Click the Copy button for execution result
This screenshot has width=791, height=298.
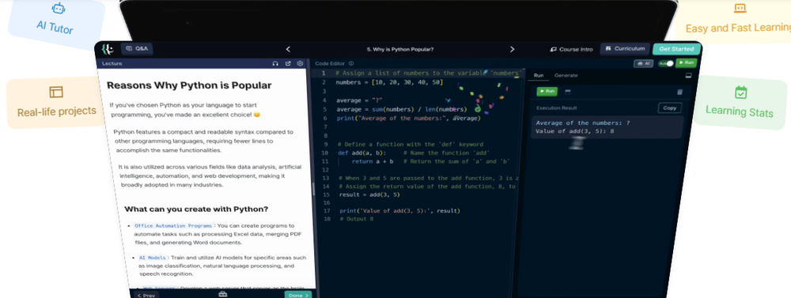[670, 108]
